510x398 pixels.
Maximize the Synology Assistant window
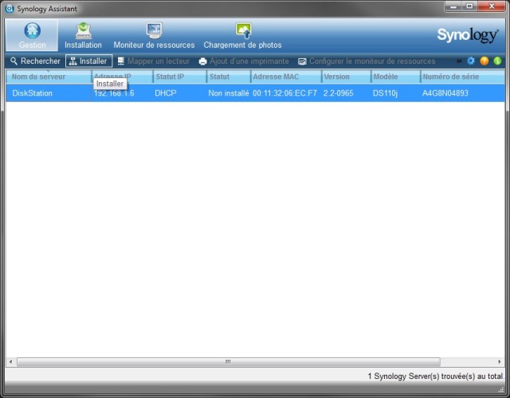pos(469,6)
